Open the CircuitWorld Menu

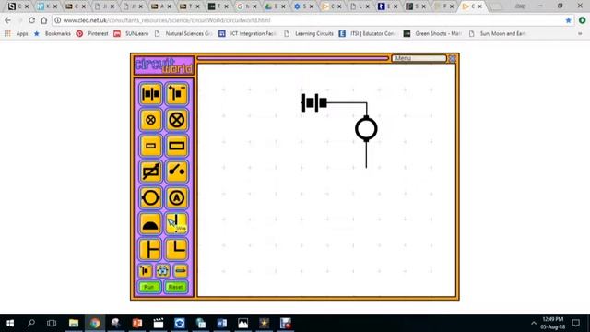point(419,58)
